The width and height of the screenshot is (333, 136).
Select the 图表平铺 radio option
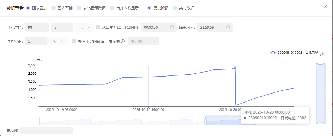pos(54,8)
